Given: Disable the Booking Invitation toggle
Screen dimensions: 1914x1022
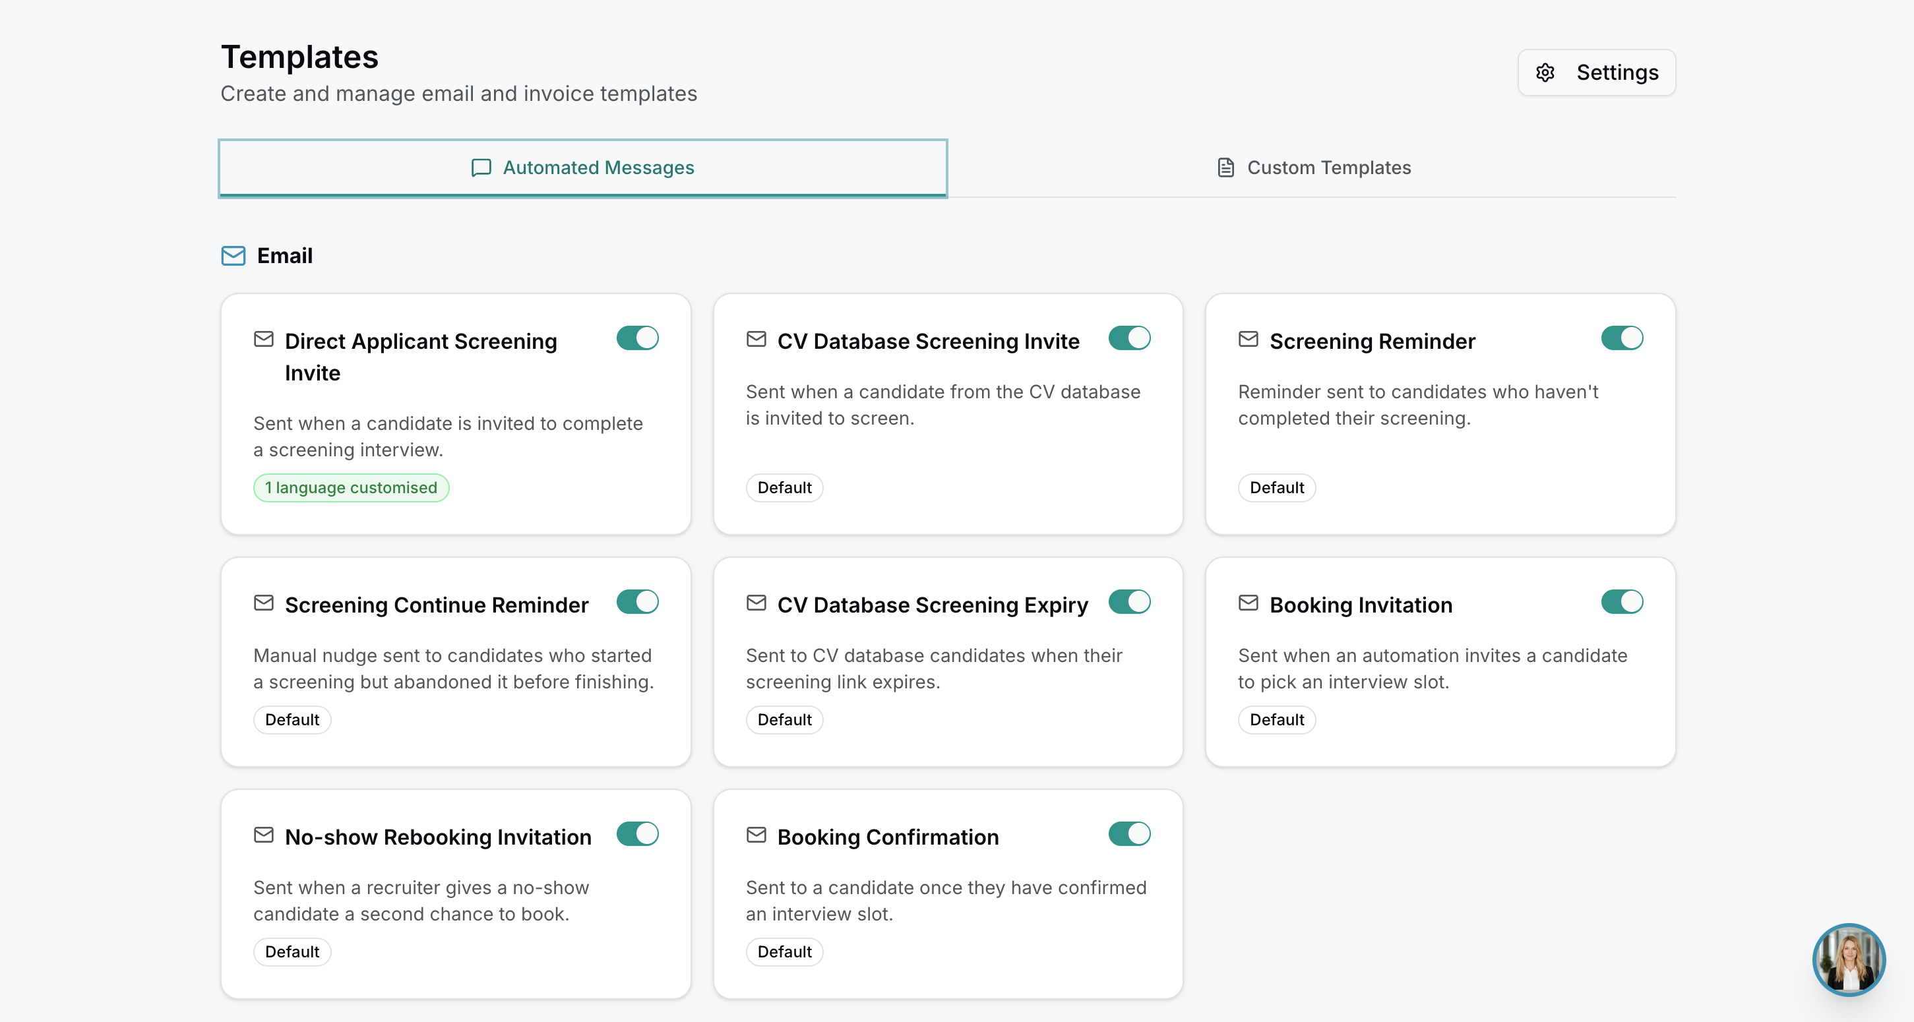Looking at the screenshot, I should click(x=1622, y=601).
